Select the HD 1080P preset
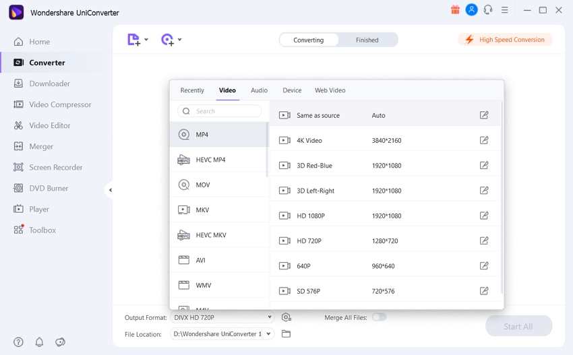The height and width of the screenshot is (355, 573). point(311,216)
